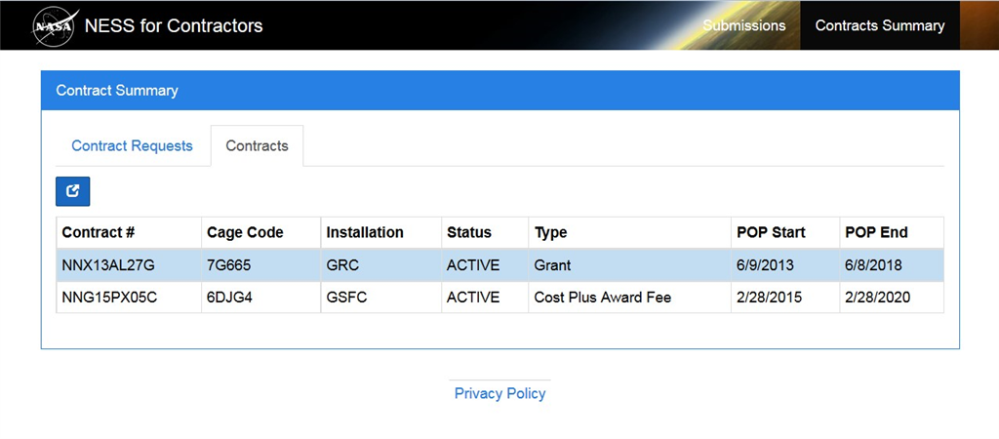Click the NASA logo icon
Viewport: 999px width, 439px height.
pyautogui.click(x=54, y=26)
